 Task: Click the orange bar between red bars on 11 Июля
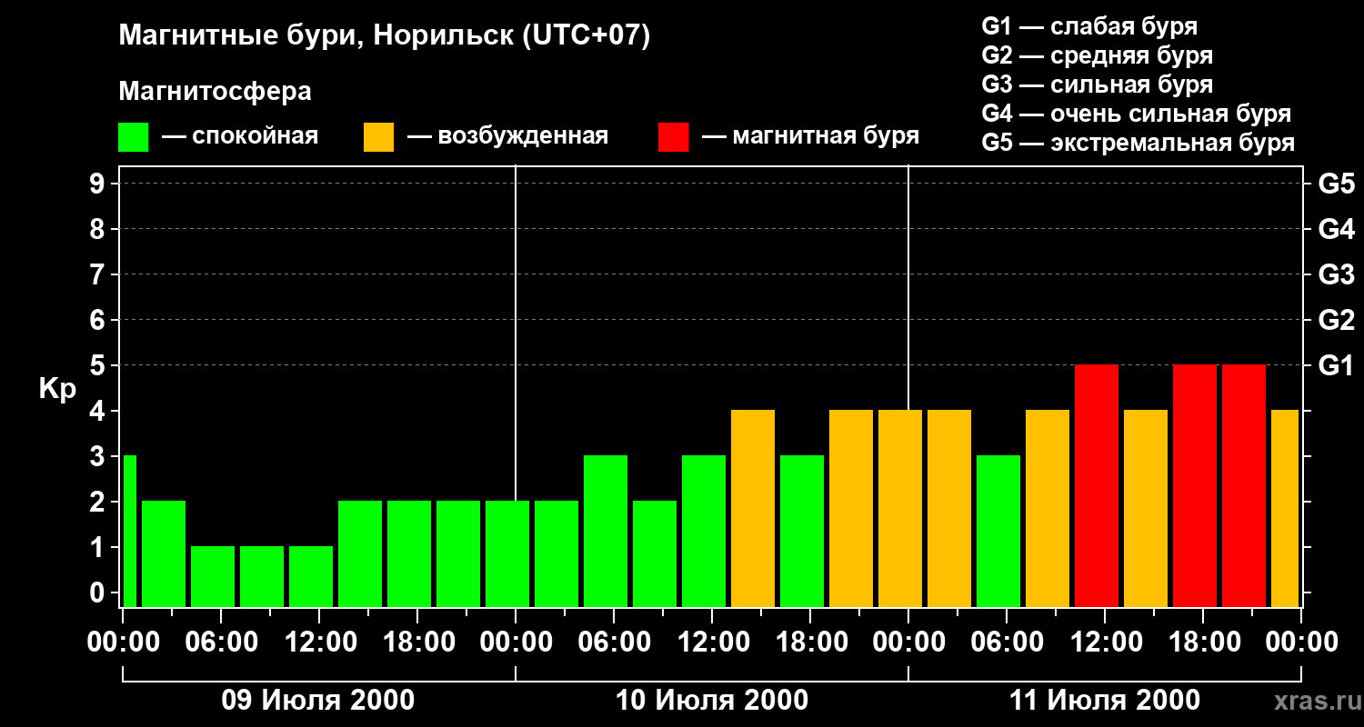click(1146, 508)
